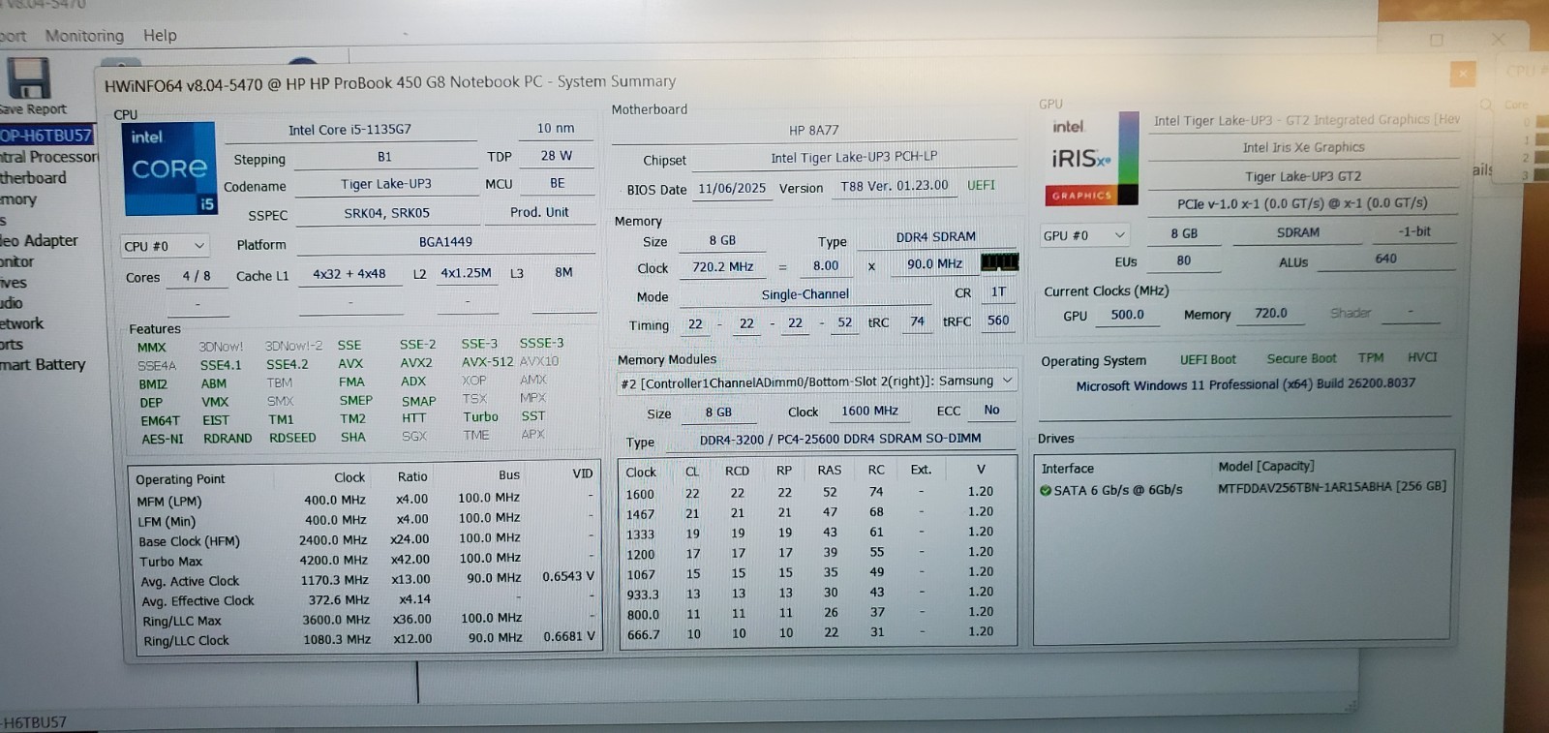Click the Secure Boot indicator
This screenshot has width=1549, height=733.
(1301, 358)
